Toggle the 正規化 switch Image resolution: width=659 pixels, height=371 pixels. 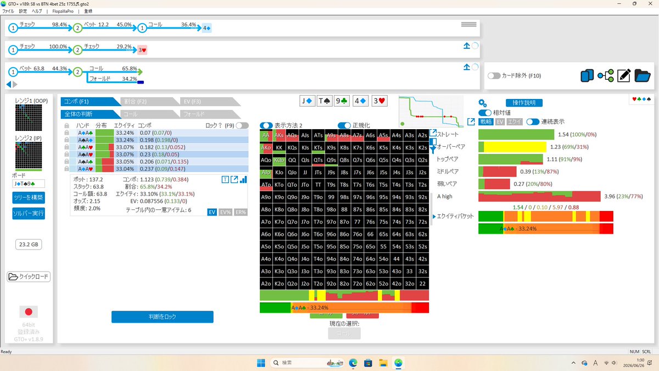tap(344, 125)
